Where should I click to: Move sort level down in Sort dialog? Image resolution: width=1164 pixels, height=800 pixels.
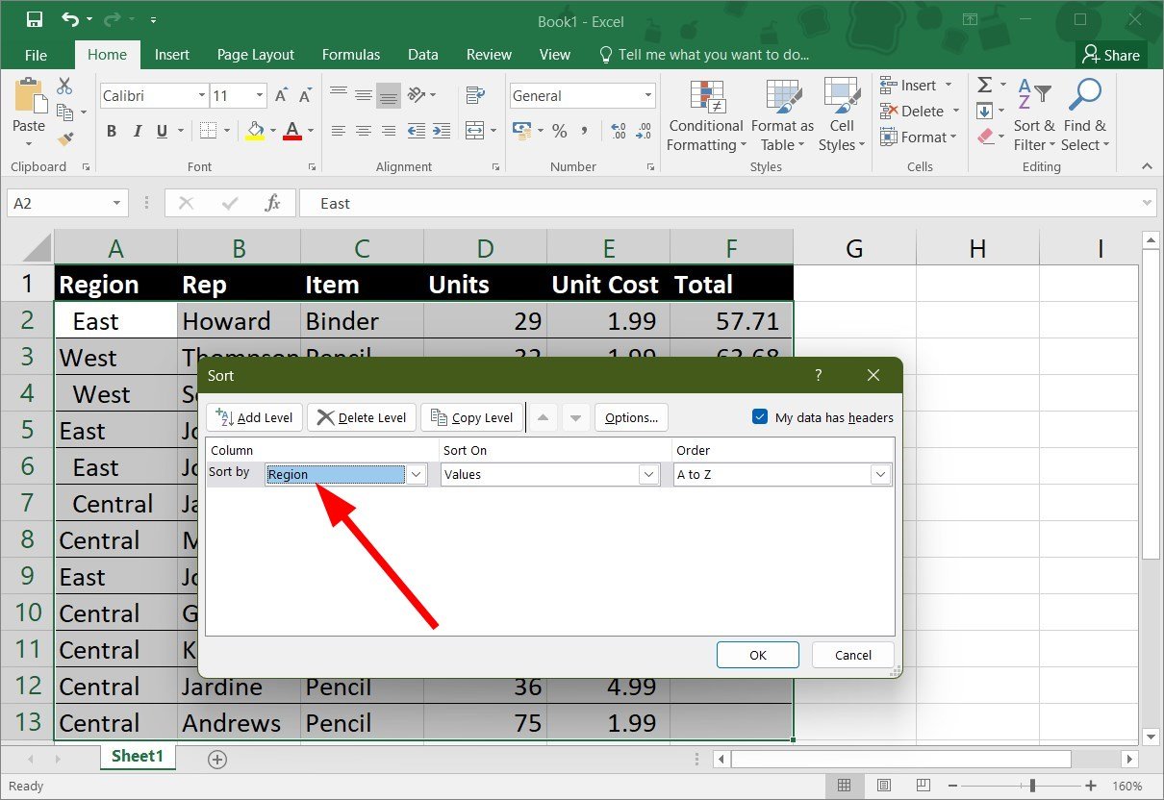point(576,417)
